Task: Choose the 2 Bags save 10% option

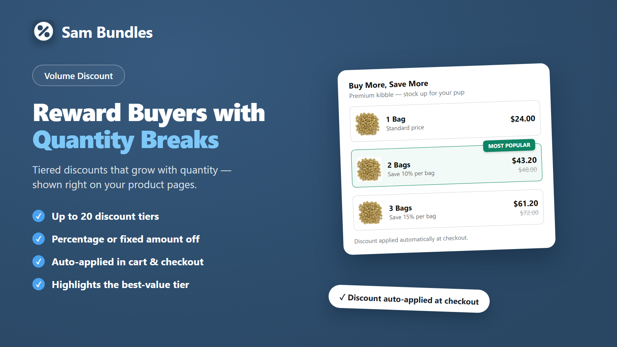Action: 447,165
